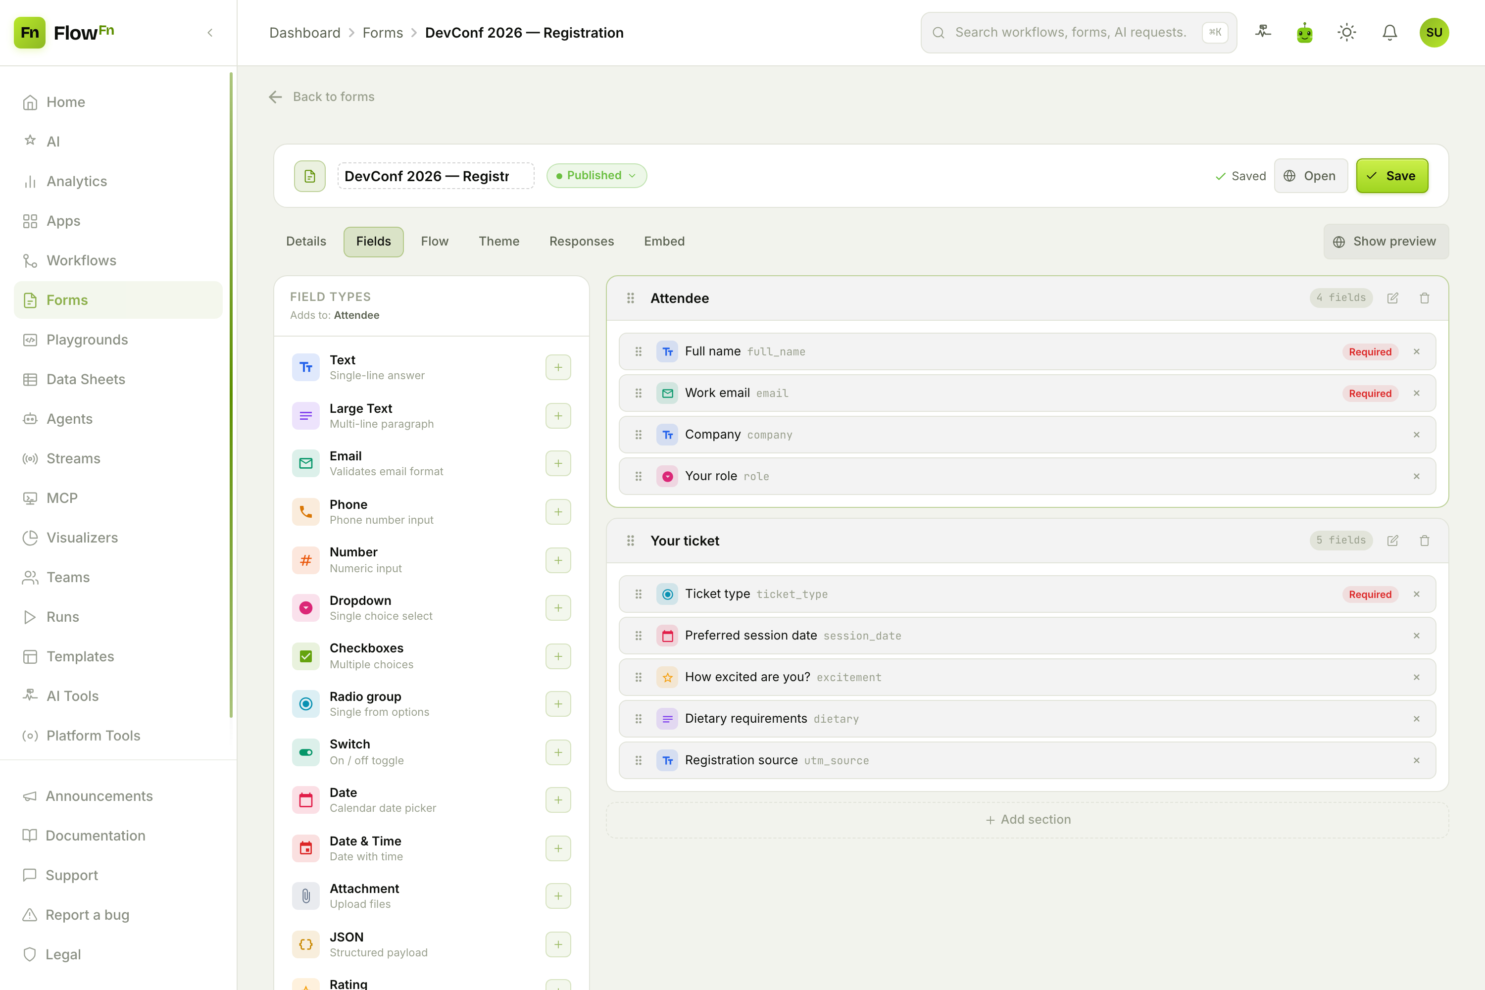The image size is (1485, 990).
Task: Delete the Attendee section with trash icon
Action: click(1425, 298)
